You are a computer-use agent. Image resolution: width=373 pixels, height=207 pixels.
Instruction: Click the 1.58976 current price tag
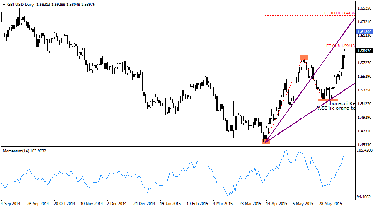click(x=364, y=51)
